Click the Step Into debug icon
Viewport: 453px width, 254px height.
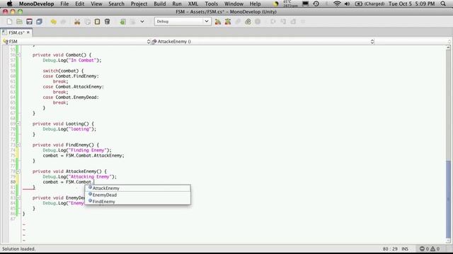coord(283,22)
